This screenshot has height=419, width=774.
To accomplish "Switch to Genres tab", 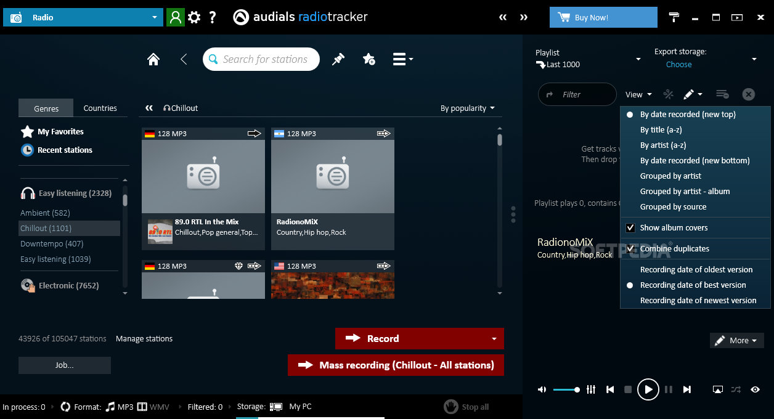I will 46,108.
